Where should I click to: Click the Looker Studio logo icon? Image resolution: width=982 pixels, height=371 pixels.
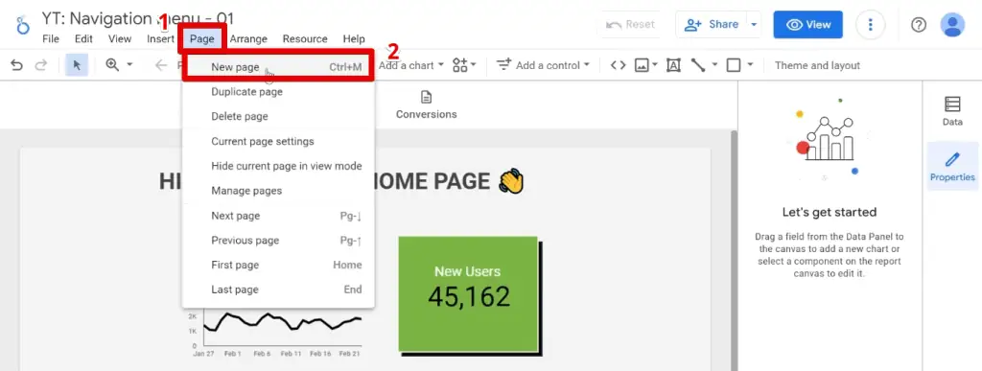point(23,25)
